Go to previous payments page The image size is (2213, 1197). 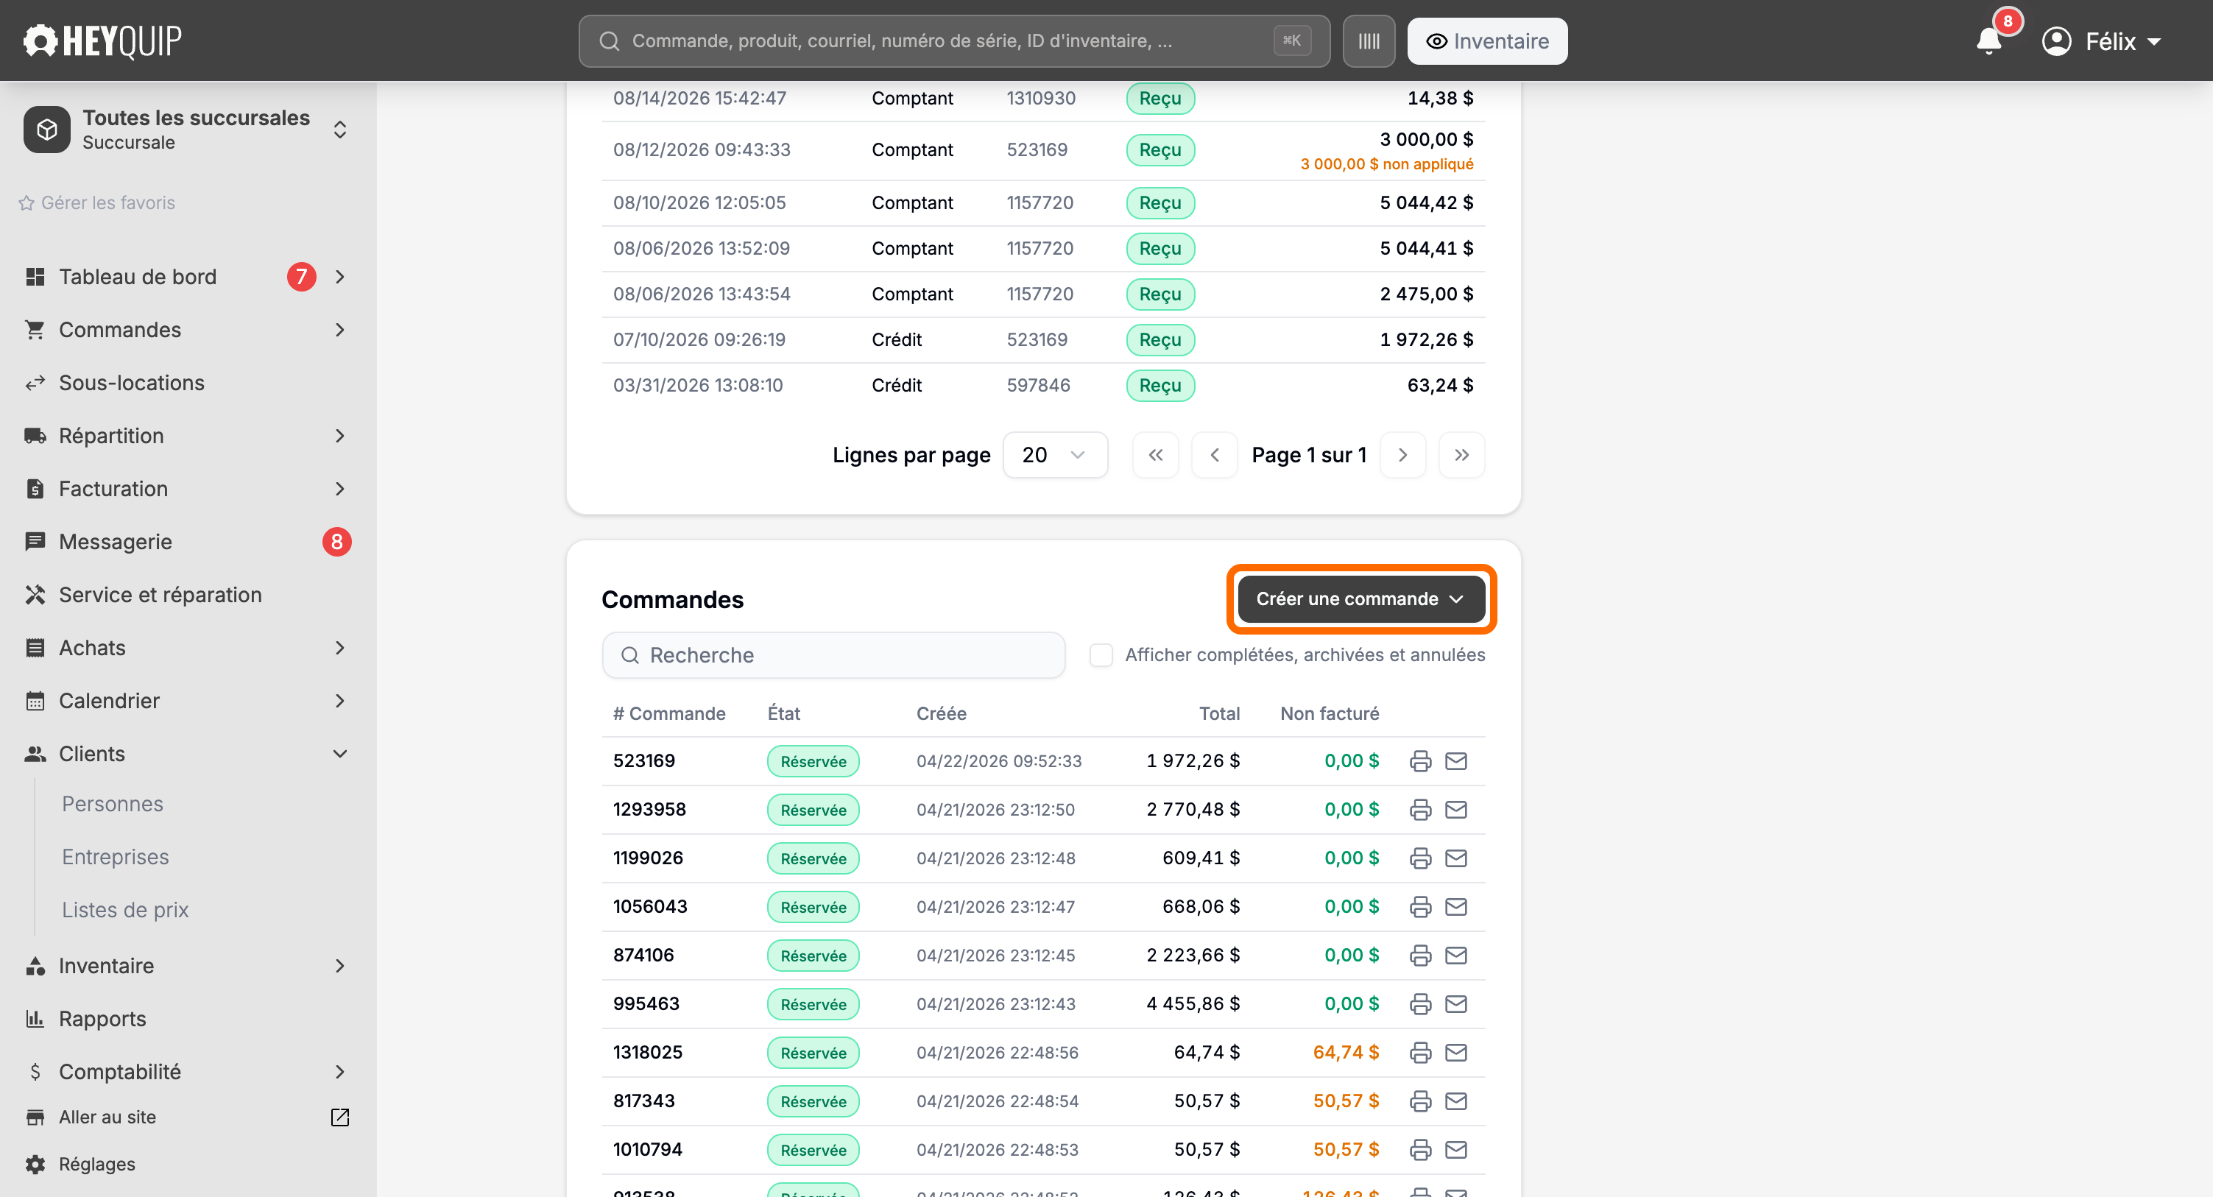click(1214, 454)
